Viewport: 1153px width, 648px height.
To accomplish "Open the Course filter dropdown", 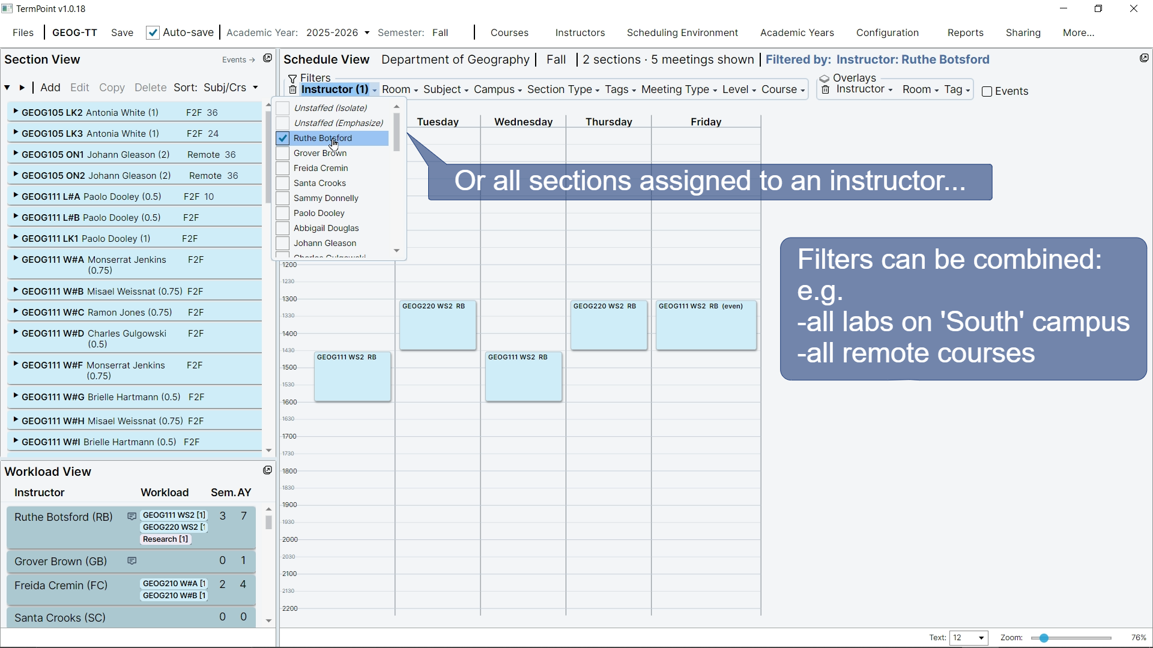I will (x=783, y=89).
